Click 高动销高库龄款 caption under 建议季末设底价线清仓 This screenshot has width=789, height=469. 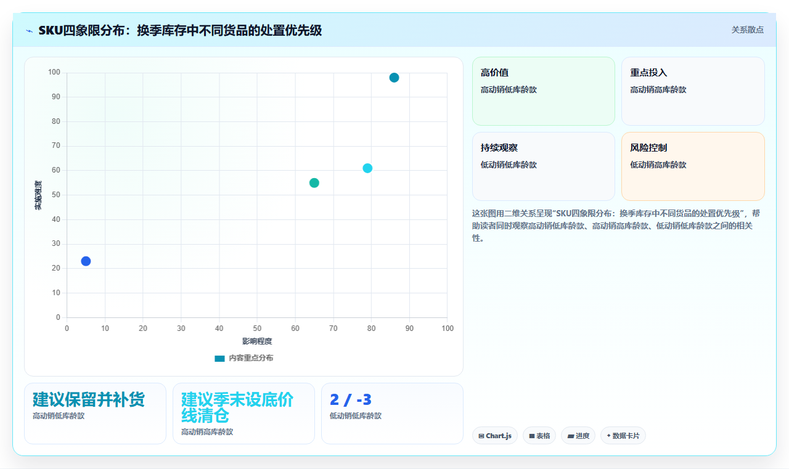(207, 432)
